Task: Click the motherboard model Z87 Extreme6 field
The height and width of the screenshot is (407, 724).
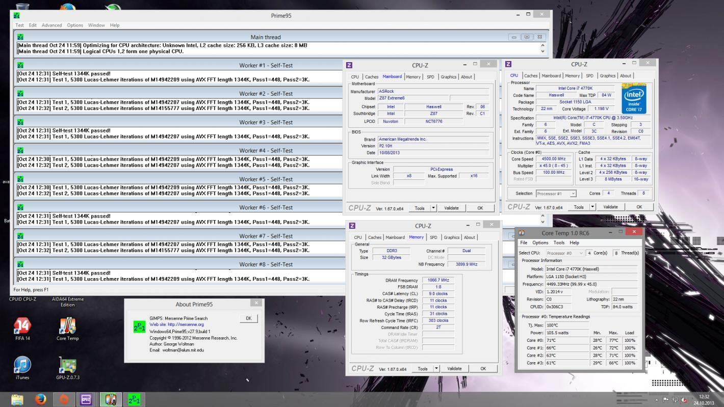Action: tap(413, 98)
